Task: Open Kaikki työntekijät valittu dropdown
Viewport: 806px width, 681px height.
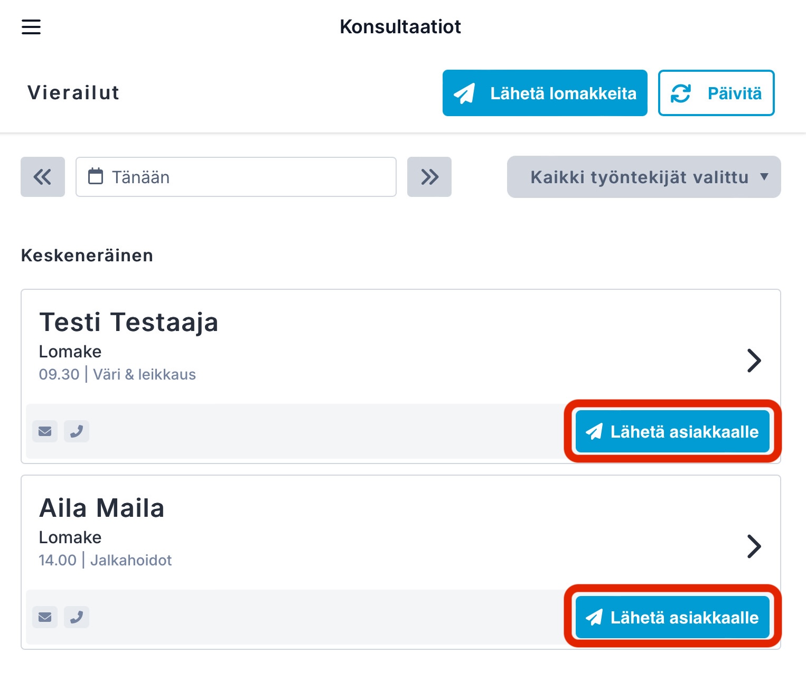Action: click(x=644, y=177)
